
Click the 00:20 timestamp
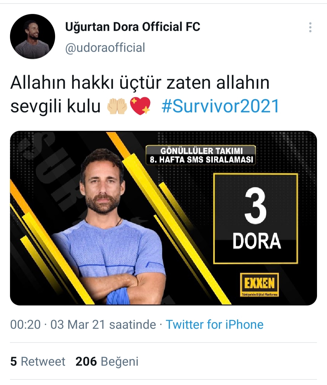pyautogui.click(x=25, y=324)
